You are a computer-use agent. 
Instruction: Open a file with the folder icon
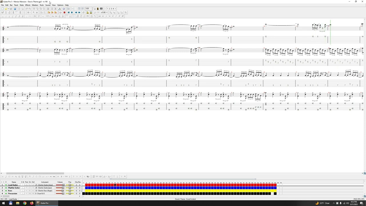[6, 9]
